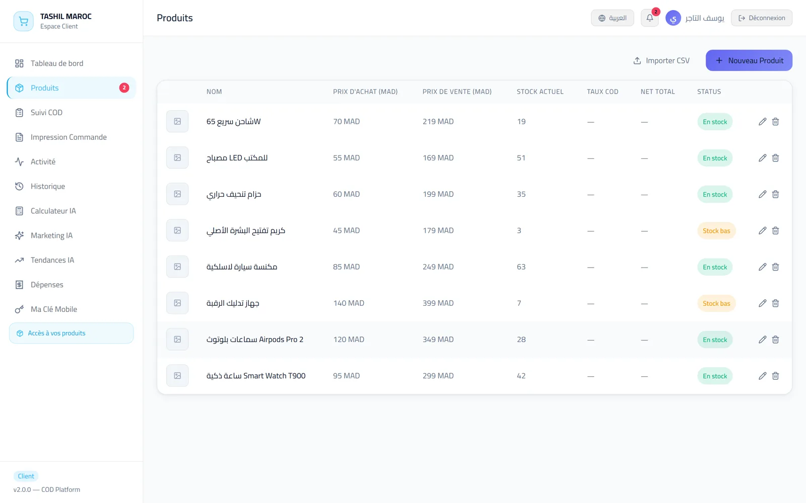The image size is (806, 503).
Task: Click Nouveau Produit button
Action: pos(749,60)
